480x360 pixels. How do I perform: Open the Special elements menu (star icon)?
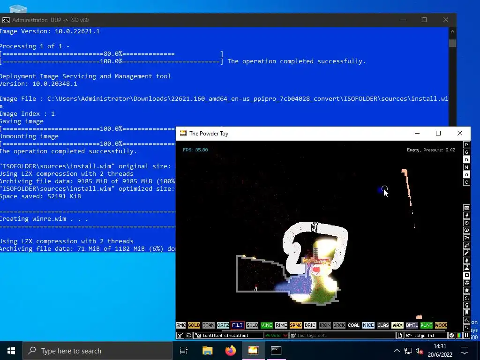tap(466, 290)
